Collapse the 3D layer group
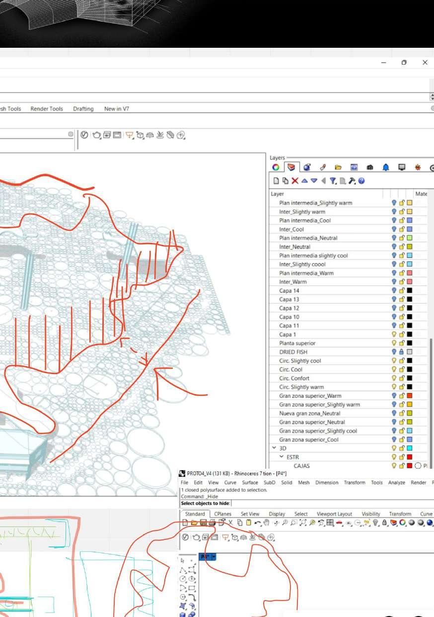434x617 pixels. 274,448
